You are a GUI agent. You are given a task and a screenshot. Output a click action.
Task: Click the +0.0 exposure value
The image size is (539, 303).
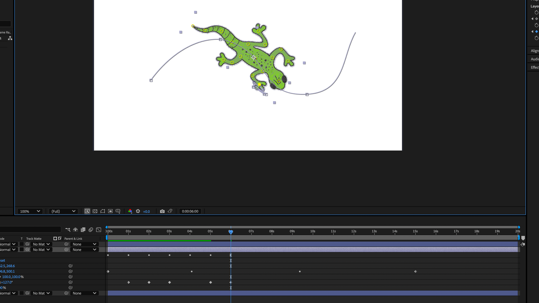(x=146, y=212)
